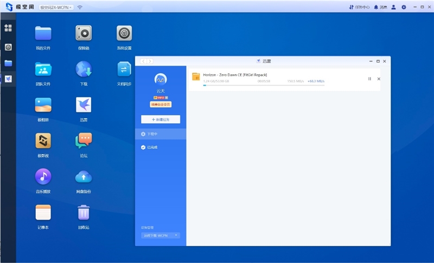Open the 团队文件 desktop icon

43,69
